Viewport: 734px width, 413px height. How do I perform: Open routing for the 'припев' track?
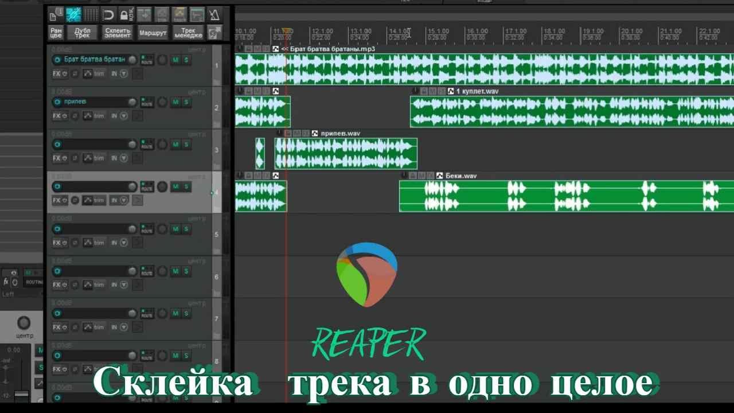click(147, 102)
